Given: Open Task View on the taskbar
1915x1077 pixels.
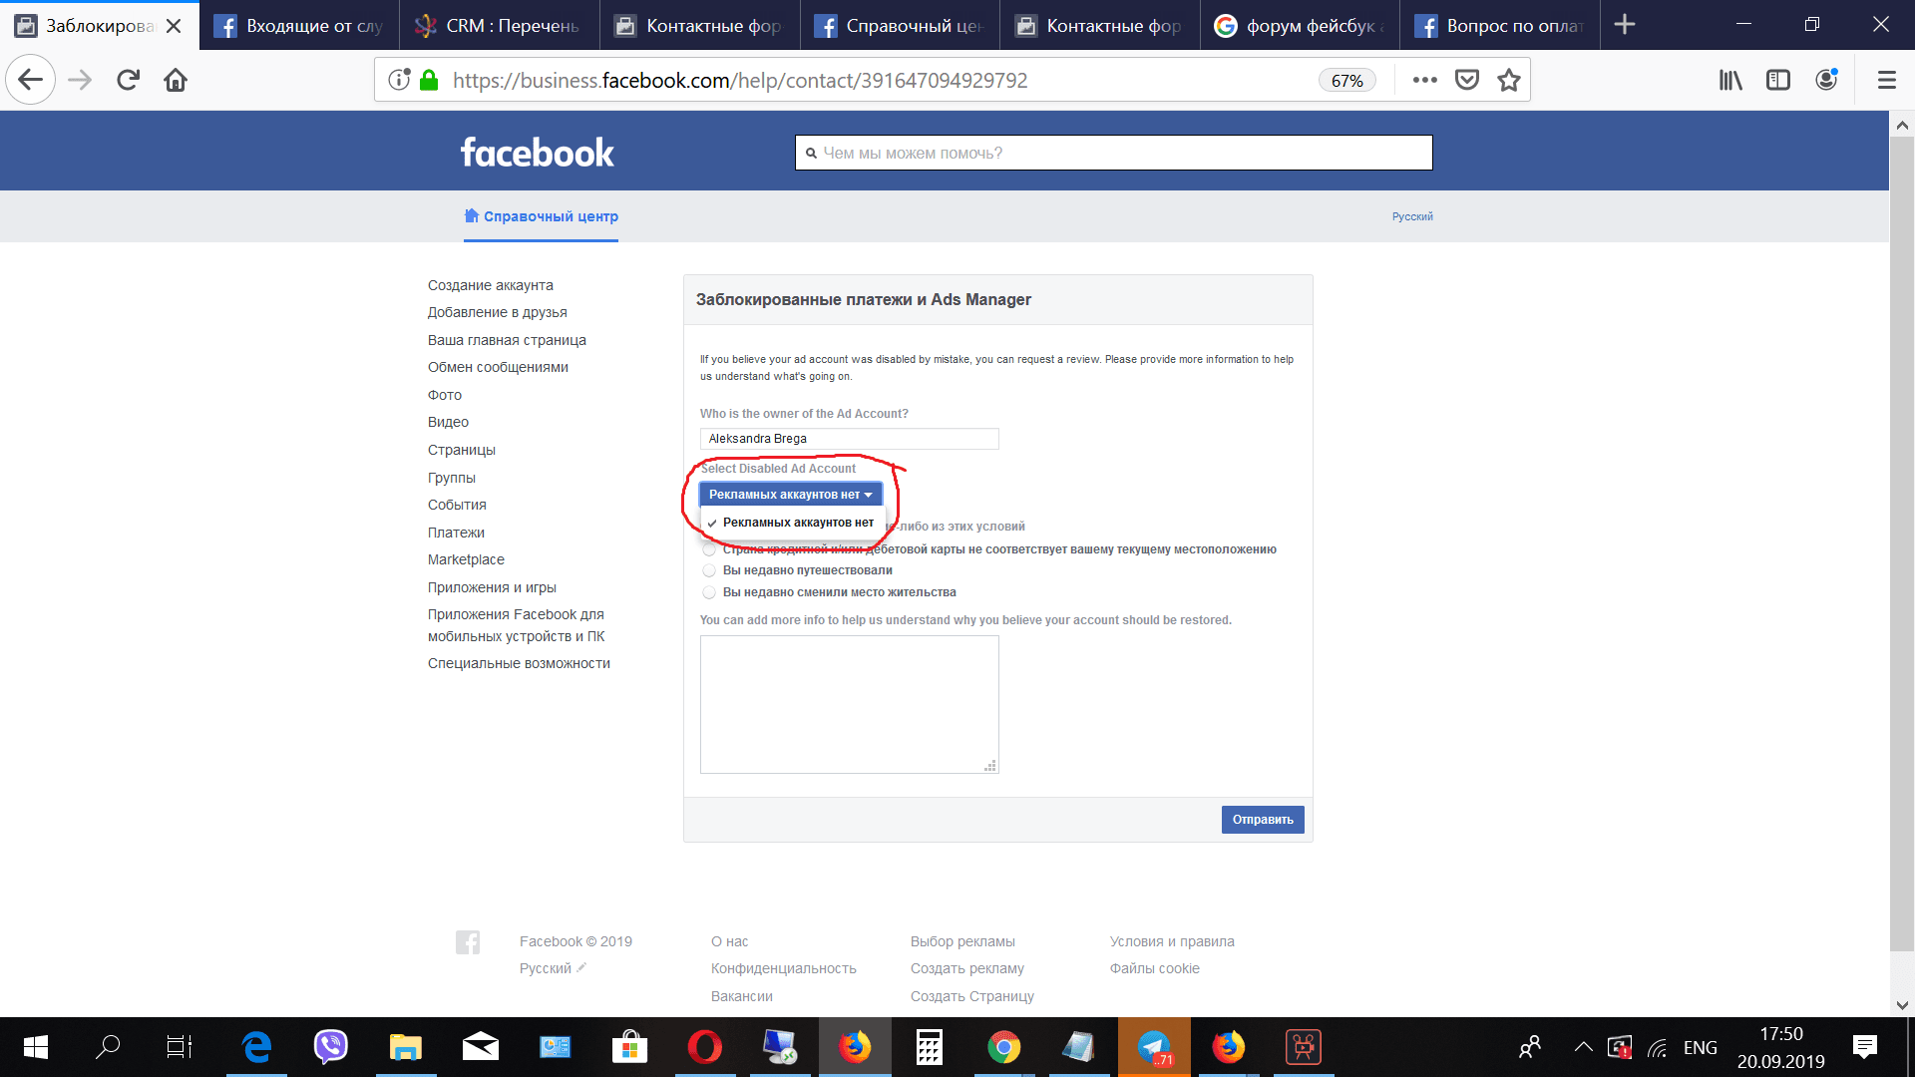Looking at the screenshot, I should click(x=180, y=1047).
